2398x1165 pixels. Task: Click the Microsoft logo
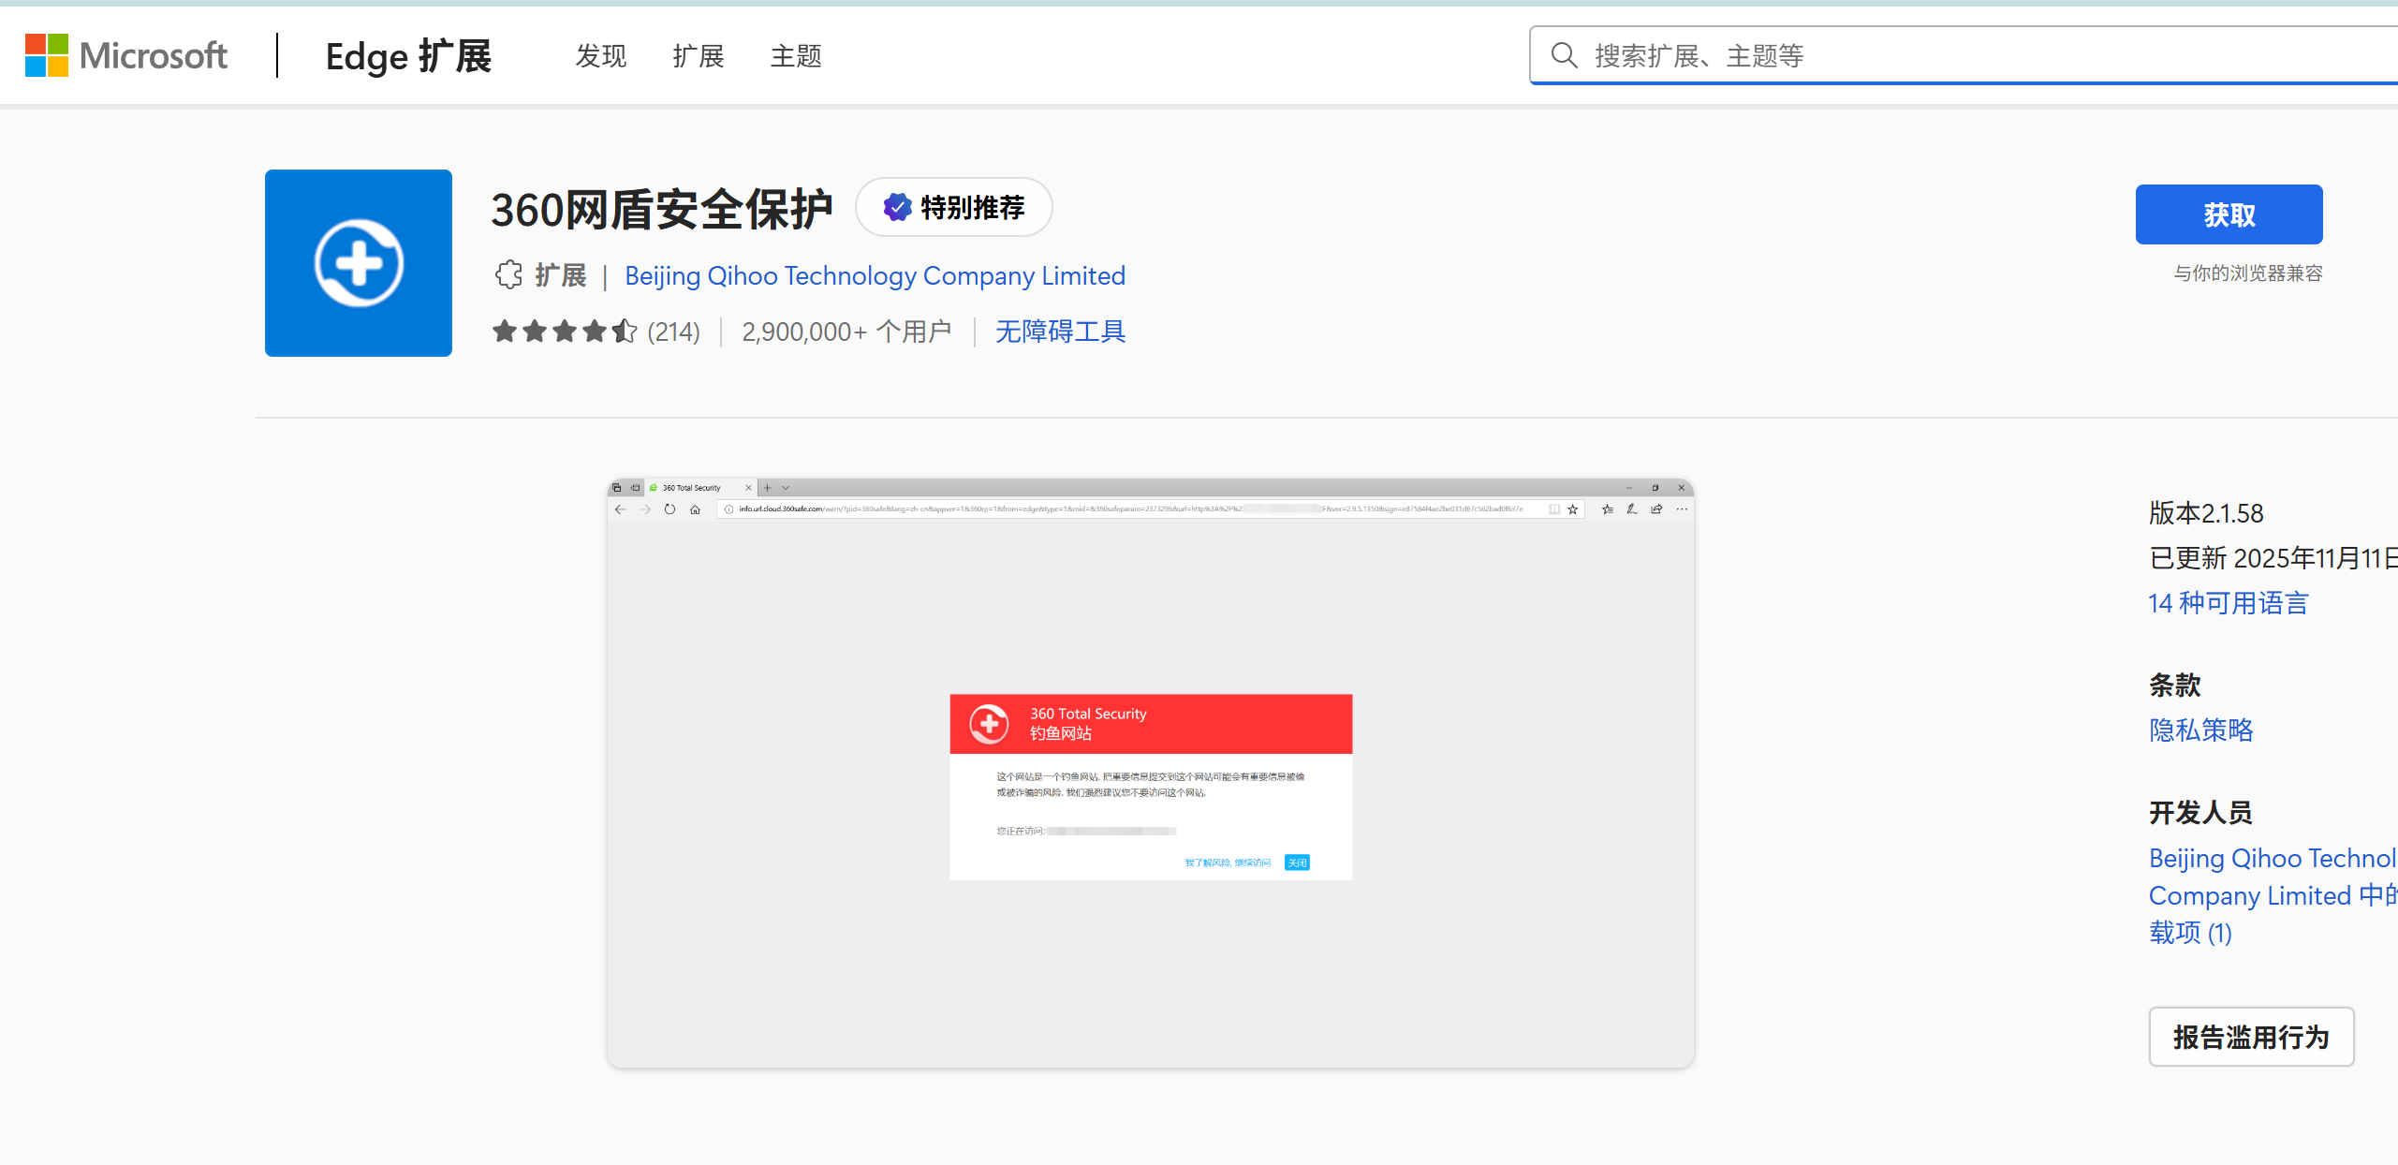click(x=125, y=55)
